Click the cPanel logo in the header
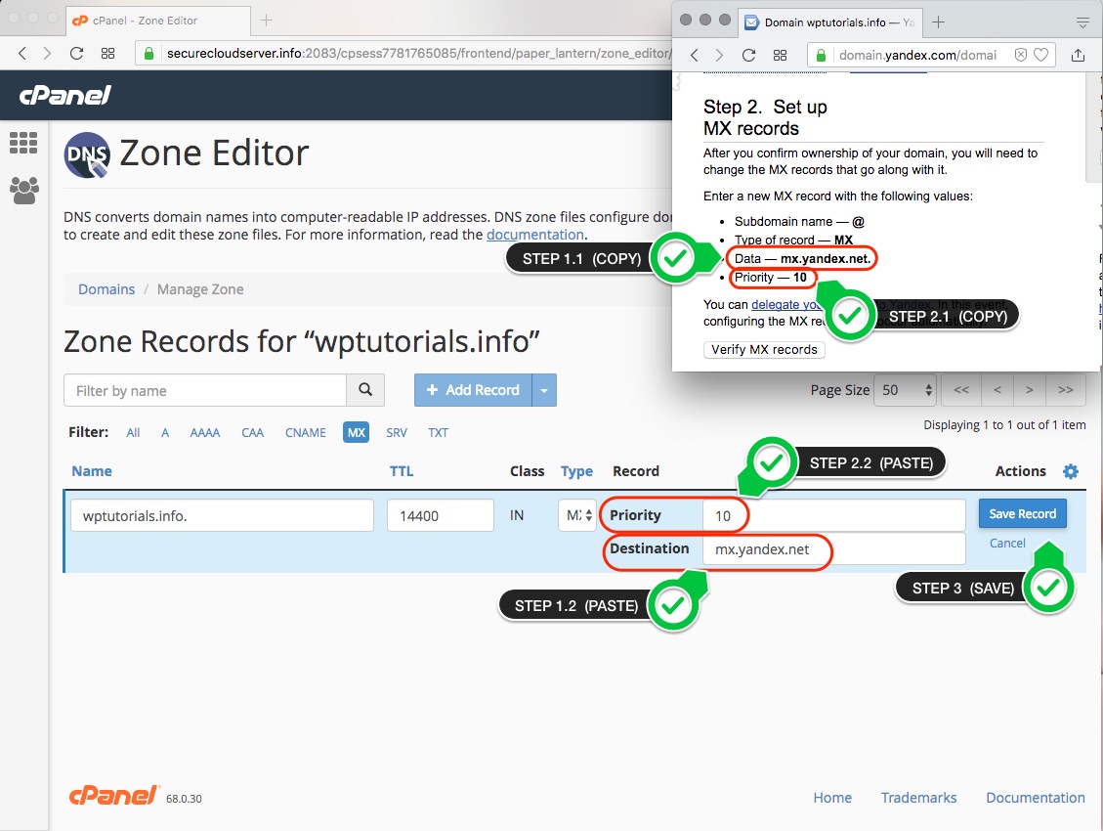 point(65,95)
